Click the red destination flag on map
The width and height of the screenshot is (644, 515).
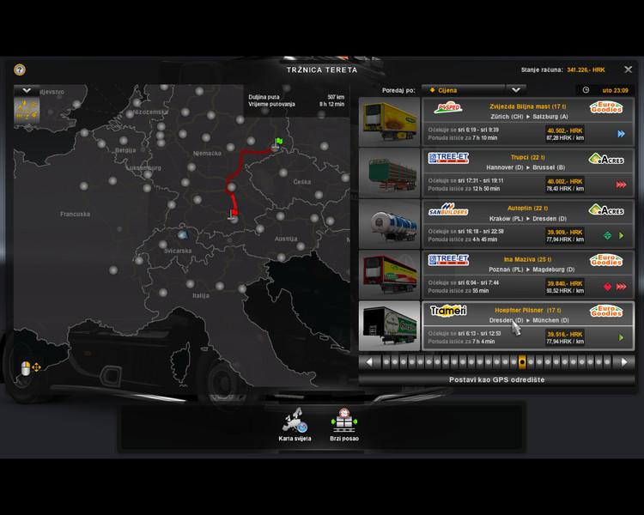234,211
